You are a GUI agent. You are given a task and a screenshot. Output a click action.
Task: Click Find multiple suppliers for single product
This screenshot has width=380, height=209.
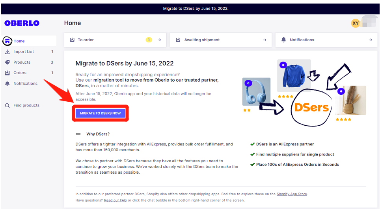point(295,154)
